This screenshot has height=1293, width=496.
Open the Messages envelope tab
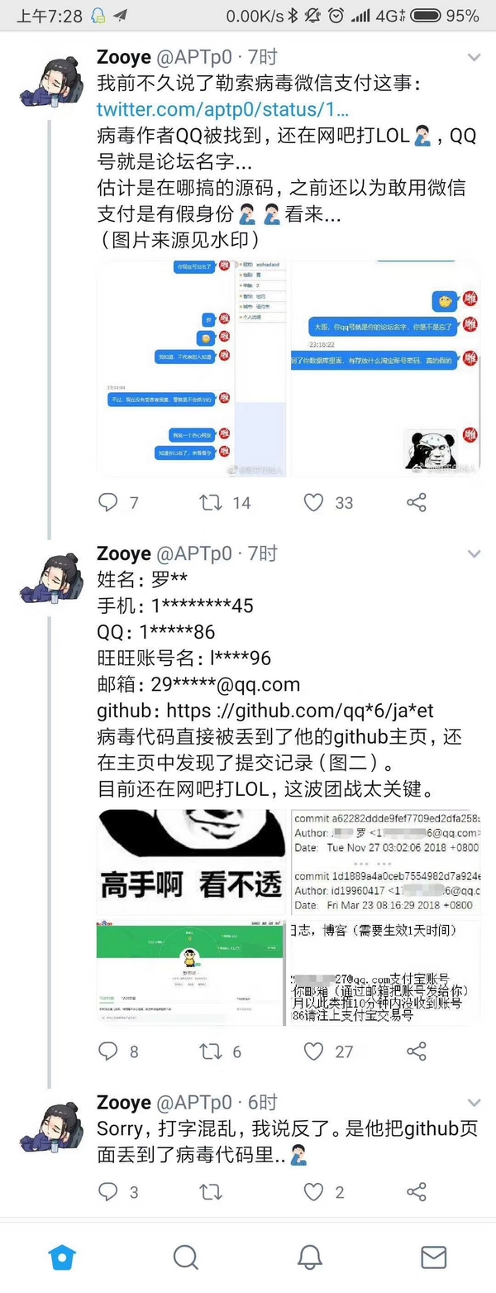[x=434, y=1257]
